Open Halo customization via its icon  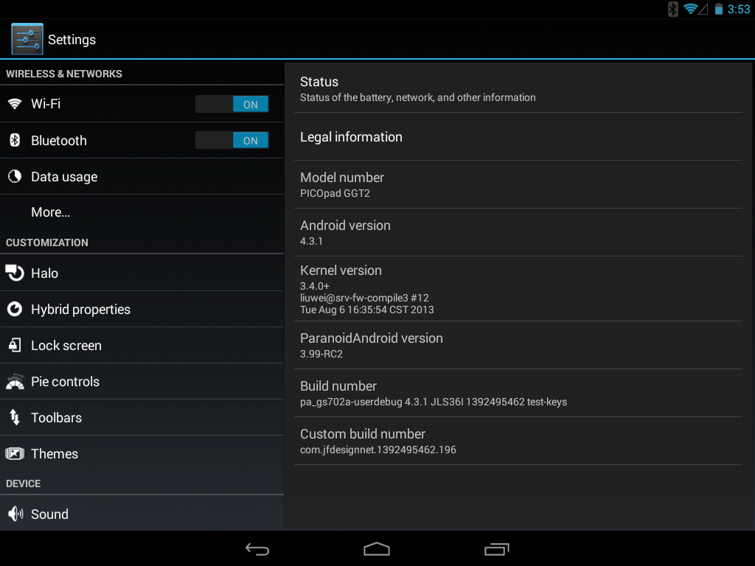[15, 273]
